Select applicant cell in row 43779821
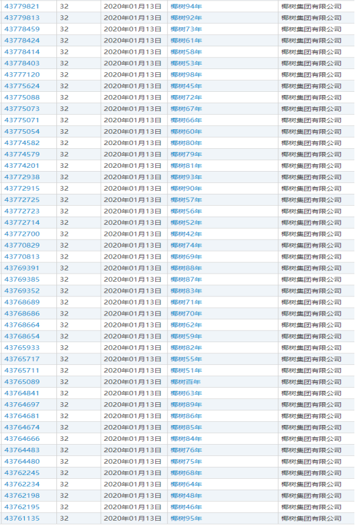The width and height of the screenshot is (355, 527). tap(316, 6)
